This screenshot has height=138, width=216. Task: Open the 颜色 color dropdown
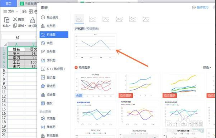(207, 67)
